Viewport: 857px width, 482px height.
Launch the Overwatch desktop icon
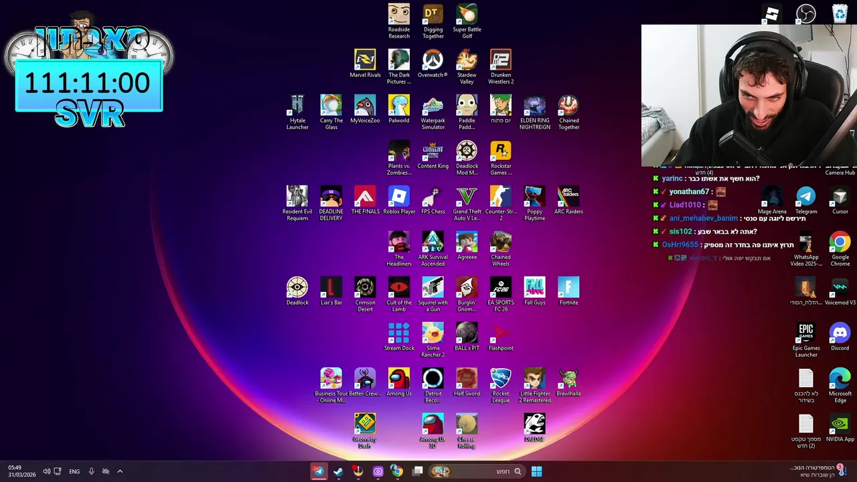(433, 64)
